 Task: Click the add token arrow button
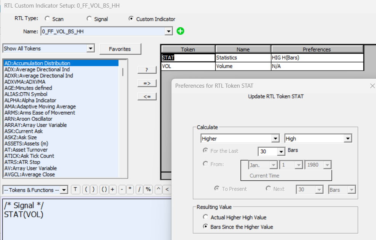point(147,83)
